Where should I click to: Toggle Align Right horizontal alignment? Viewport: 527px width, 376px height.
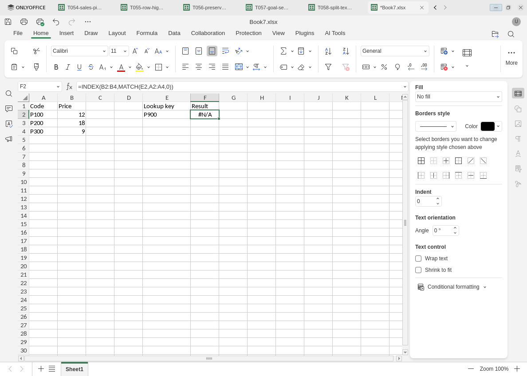[212, 67]
